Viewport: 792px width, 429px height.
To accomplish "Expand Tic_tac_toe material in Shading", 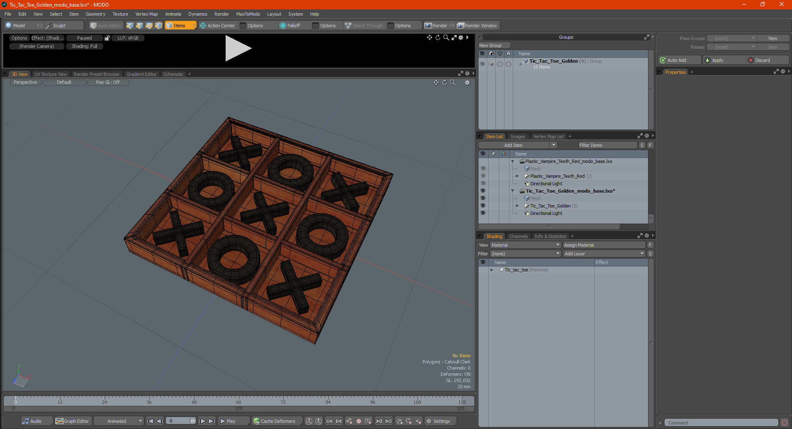I will [492, 270].
